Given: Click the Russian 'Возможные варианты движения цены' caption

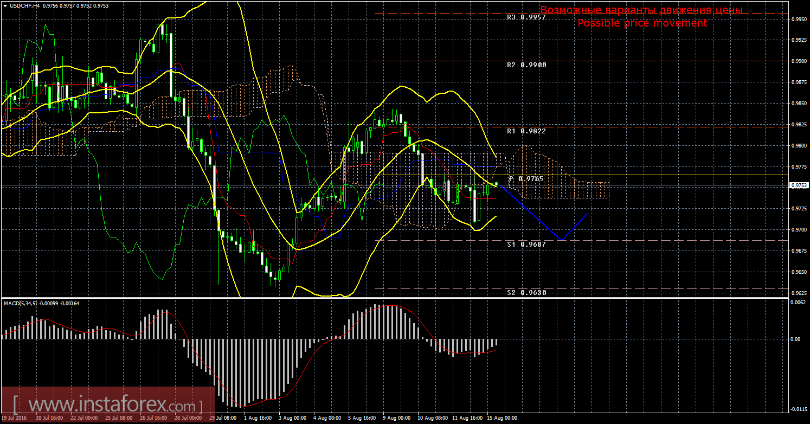Looking at the screenshot, I should click(641, 10).
